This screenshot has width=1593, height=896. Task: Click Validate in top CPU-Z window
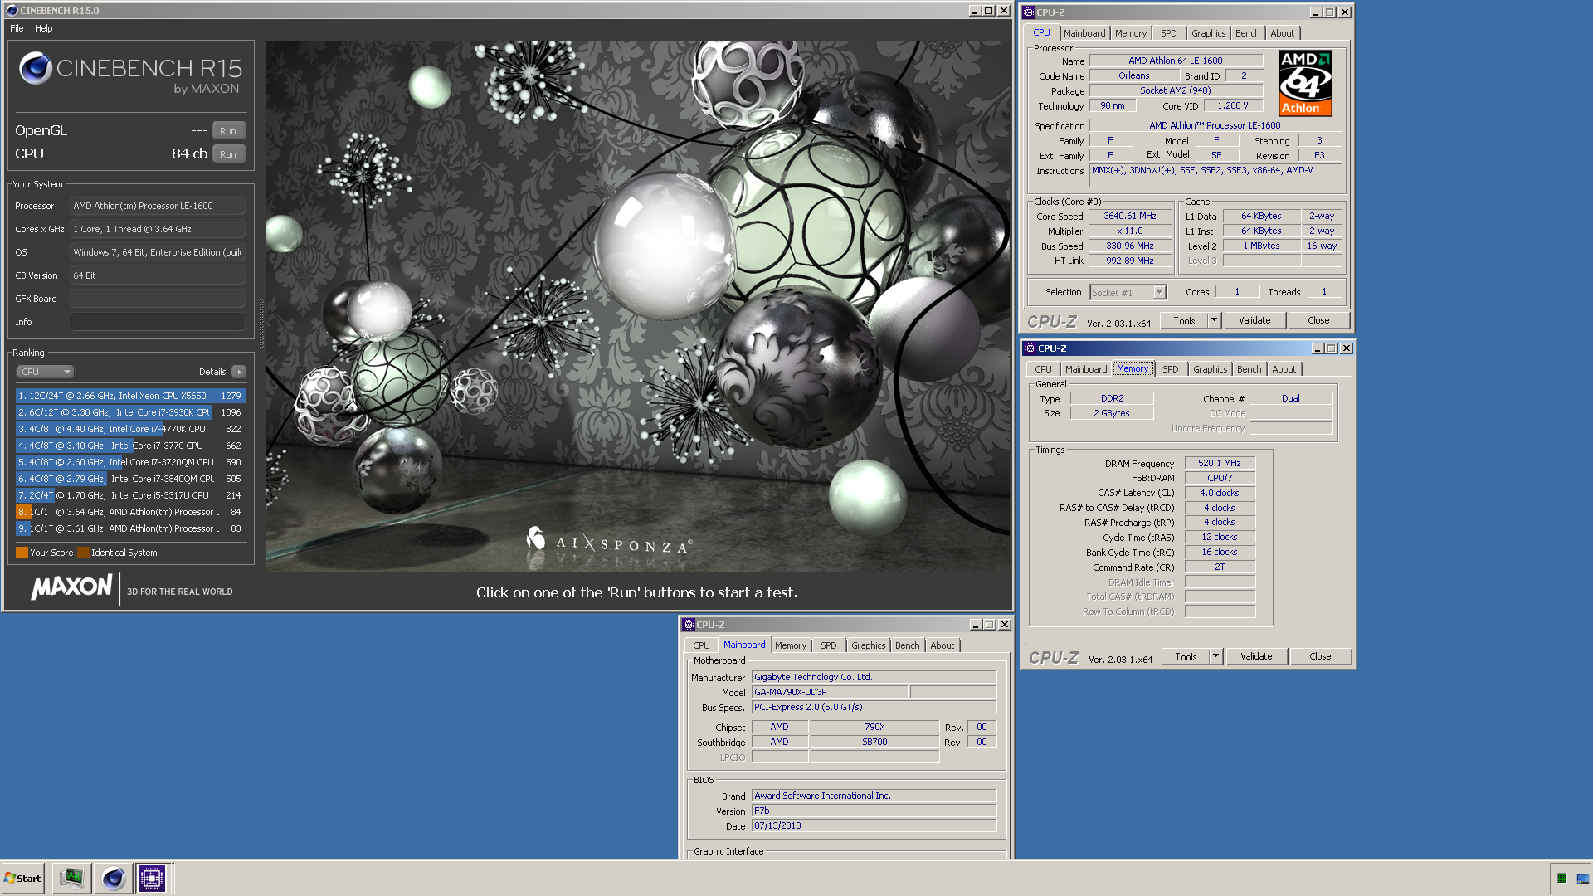pos(1254,321)
